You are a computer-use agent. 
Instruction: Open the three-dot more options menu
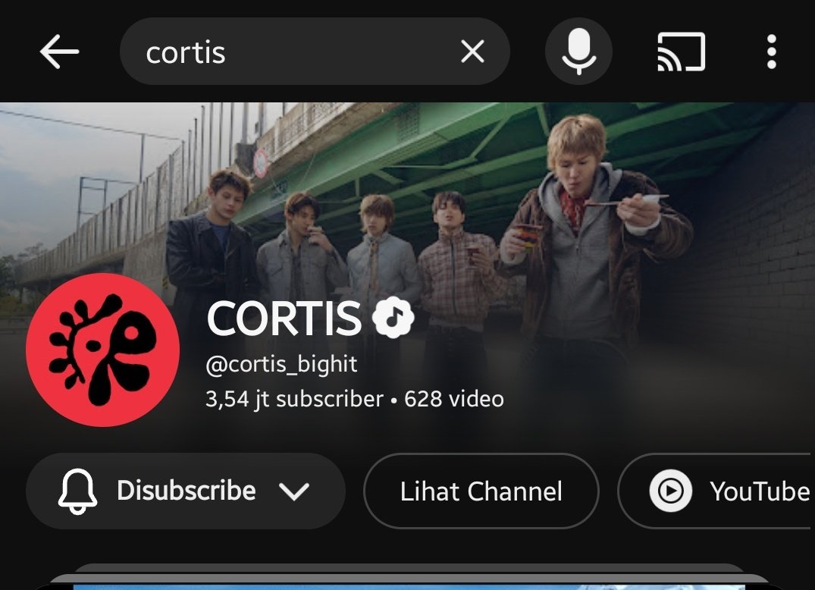pyautogui.click(x=771, y=52)
